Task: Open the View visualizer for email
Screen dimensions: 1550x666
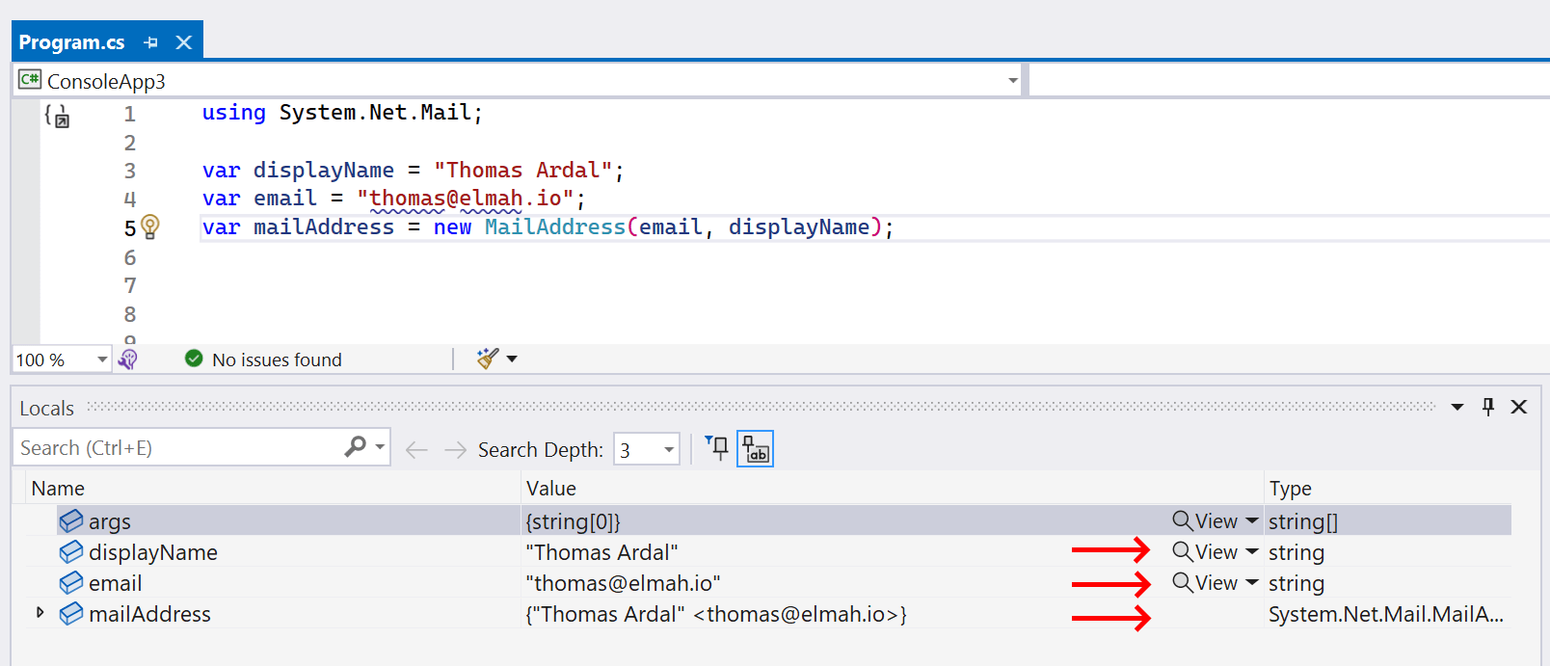Action: (x=1205, y=583)
